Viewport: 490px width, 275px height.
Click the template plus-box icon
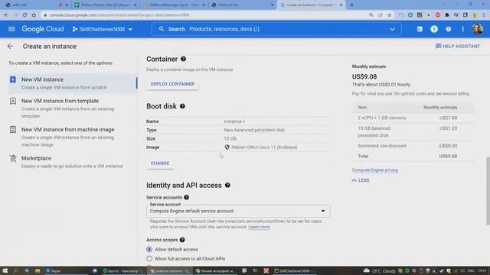tap(13, 101)
